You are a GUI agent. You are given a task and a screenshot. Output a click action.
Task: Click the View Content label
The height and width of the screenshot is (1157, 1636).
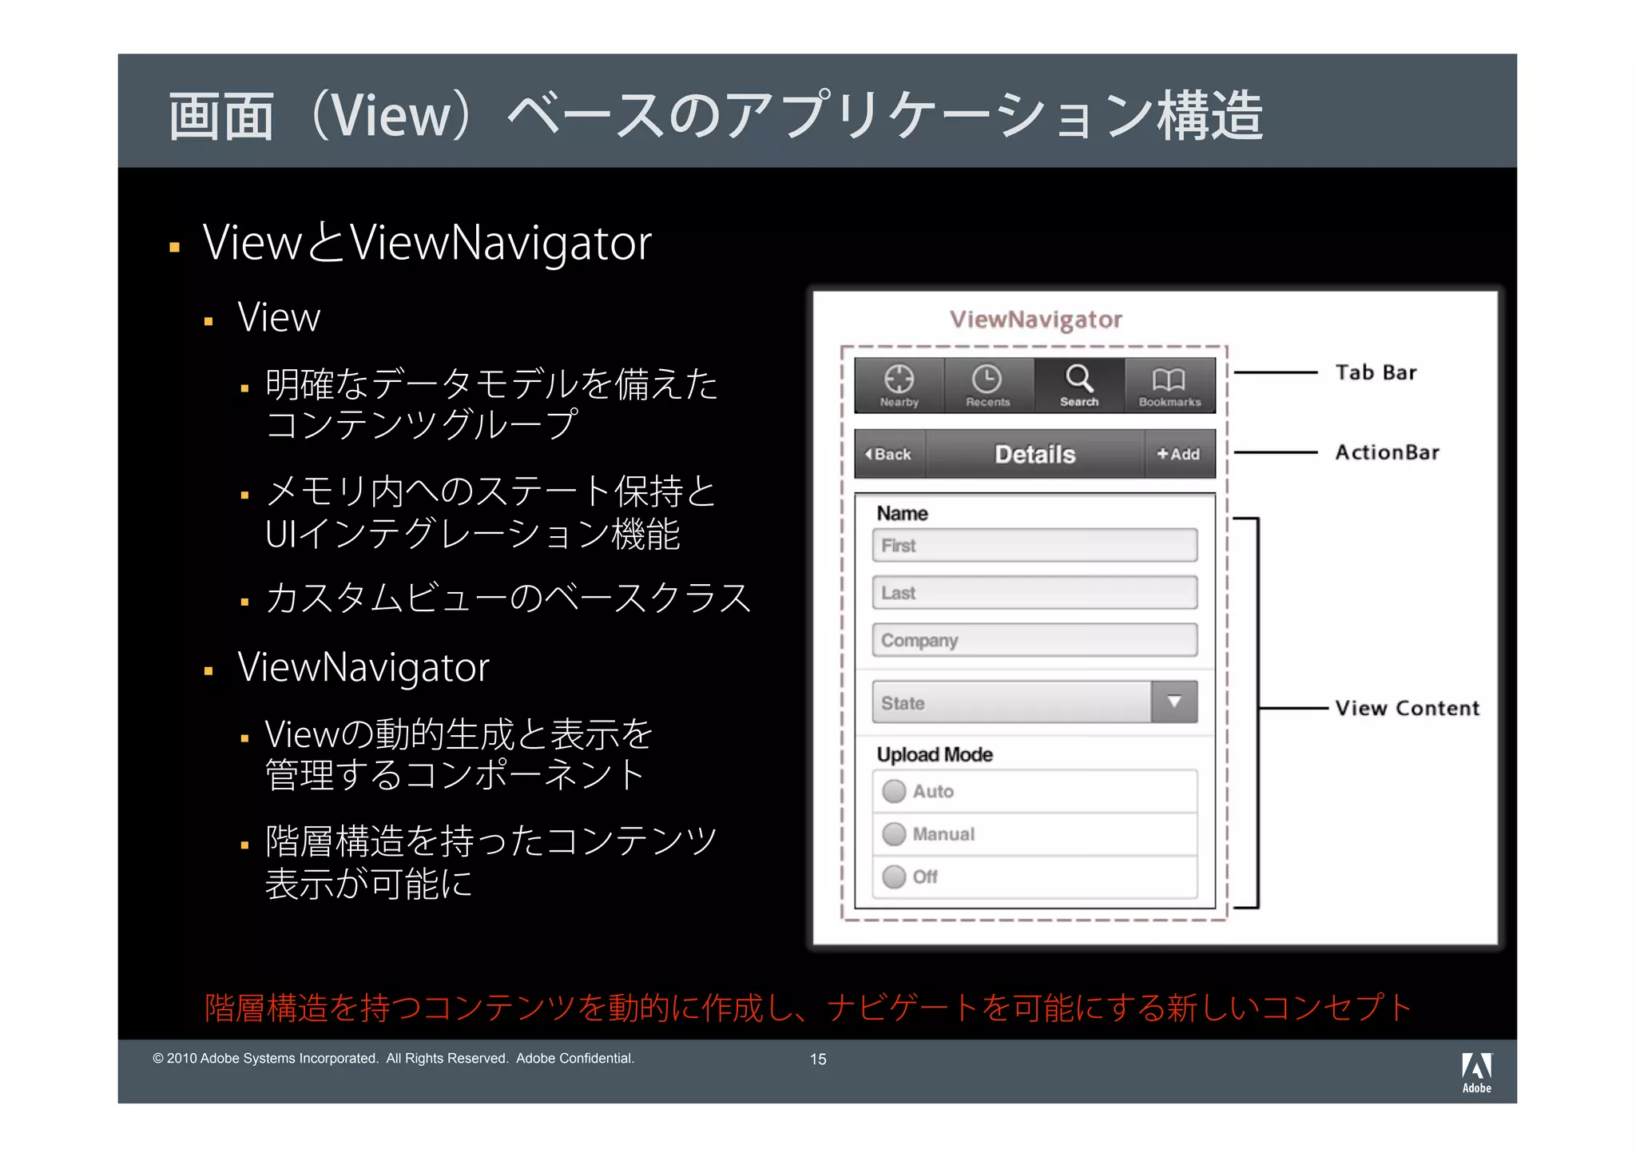click(1408, 708)
